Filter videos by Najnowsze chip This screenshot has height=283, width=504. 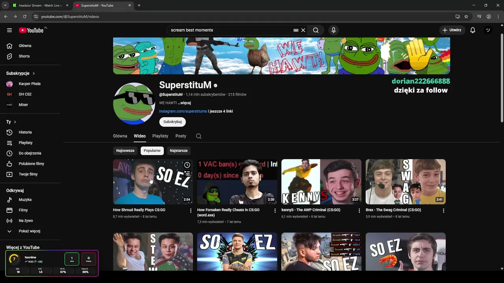click(x=125, y=151)
